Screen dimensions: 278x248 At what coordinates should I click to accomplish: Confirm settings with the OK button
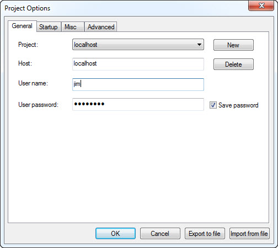115,234
